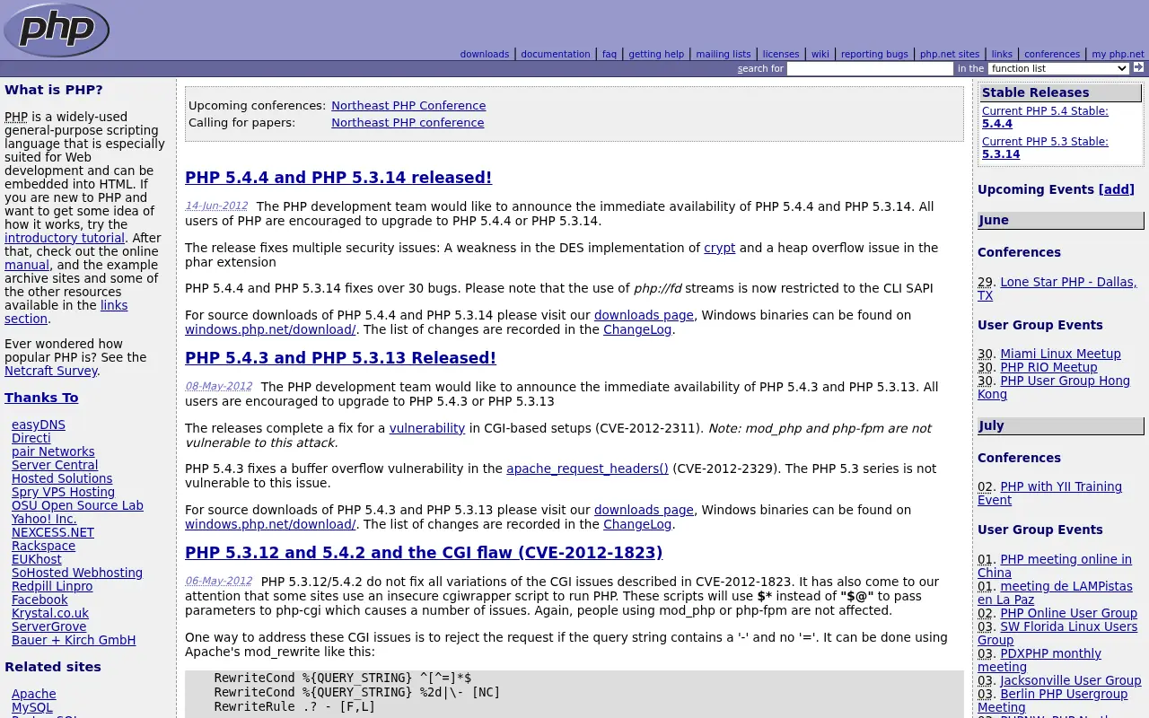This screenshot has height=718, width=1149.
Task: Open 'php.net sites' nav link
Action: 950,54
